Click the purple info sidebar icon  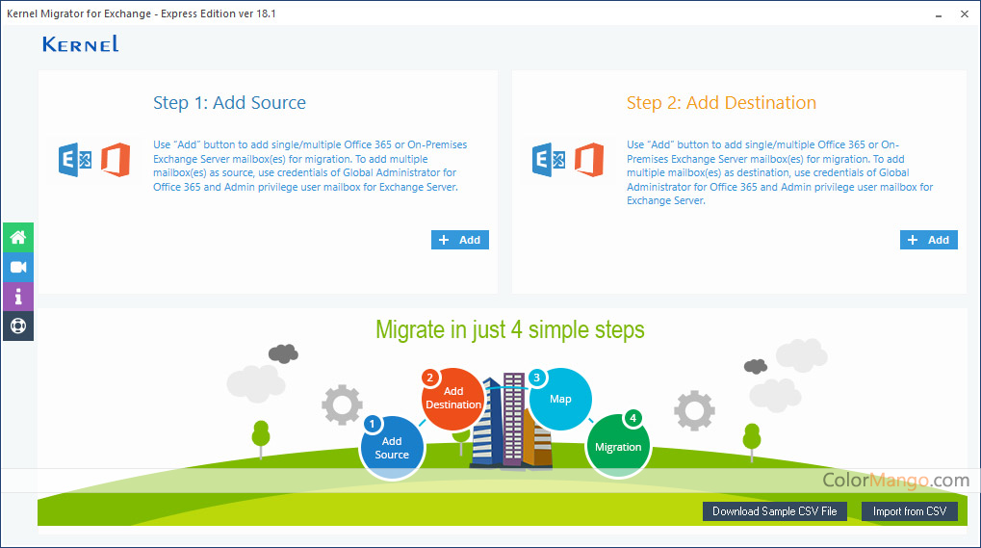click(x=17, y=296)
